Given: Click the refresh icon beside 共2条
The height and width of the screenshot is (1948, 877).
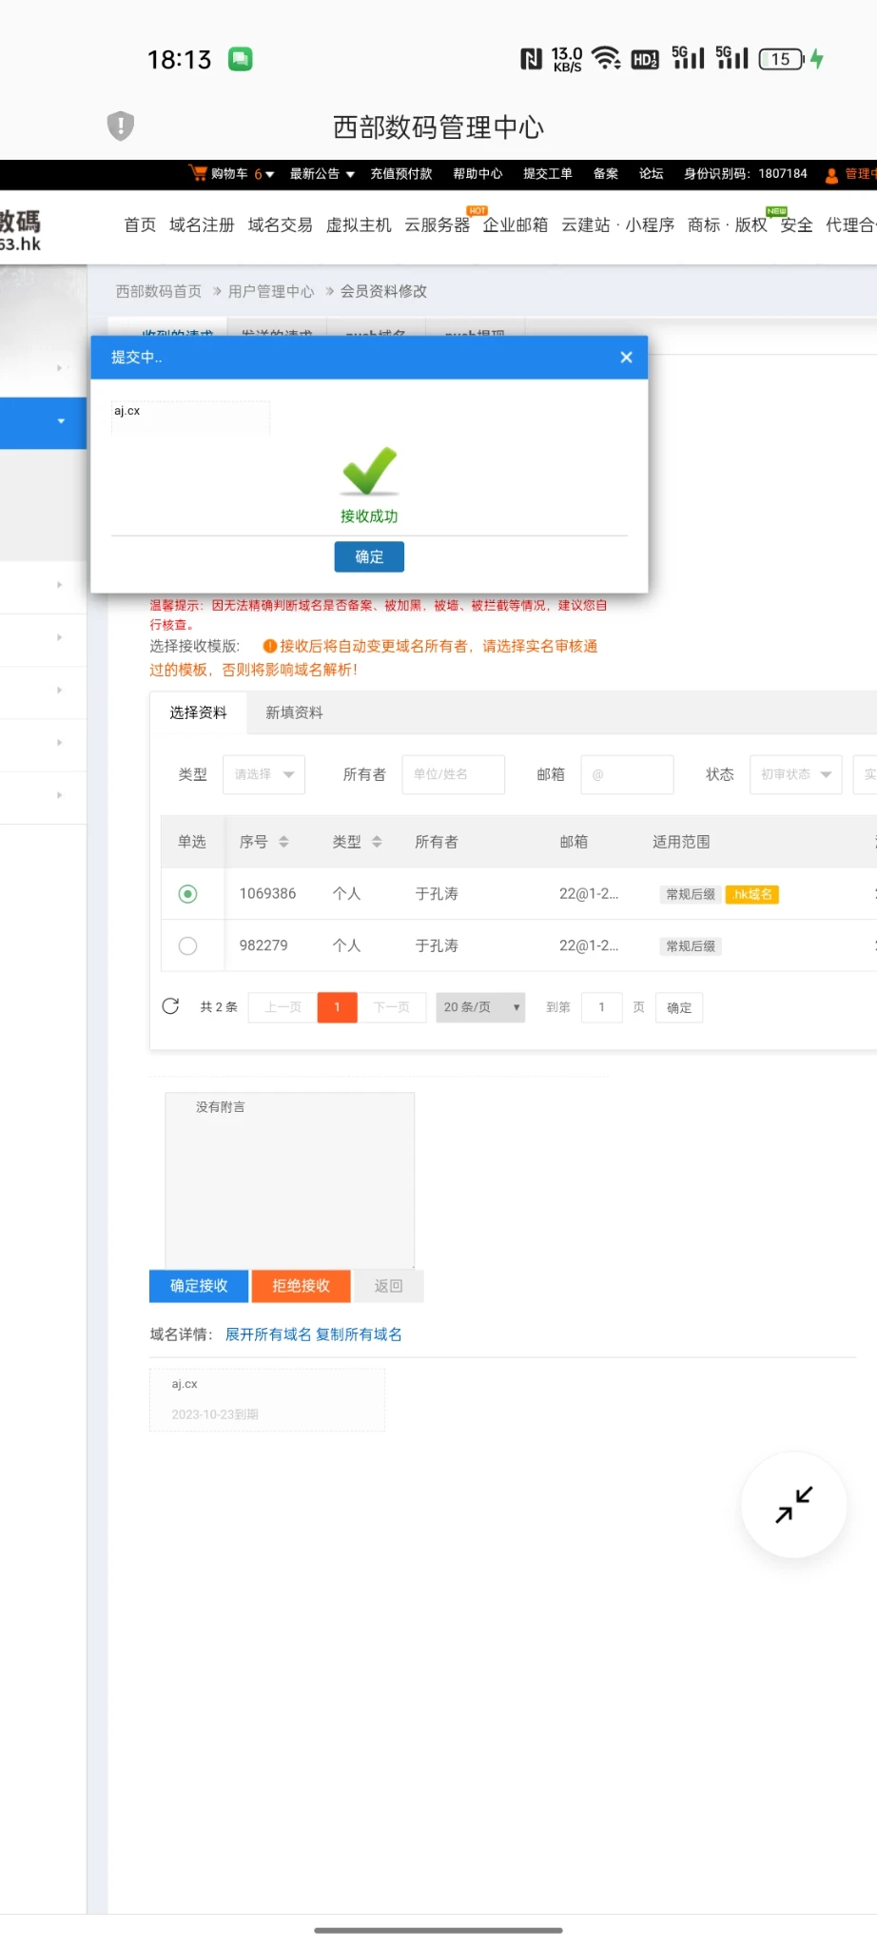Looking at the screenshot, I should click(171, 1006).
